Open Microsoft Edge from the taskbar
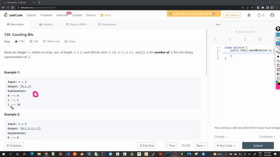 pyautogui.click(x=32, y=154)
